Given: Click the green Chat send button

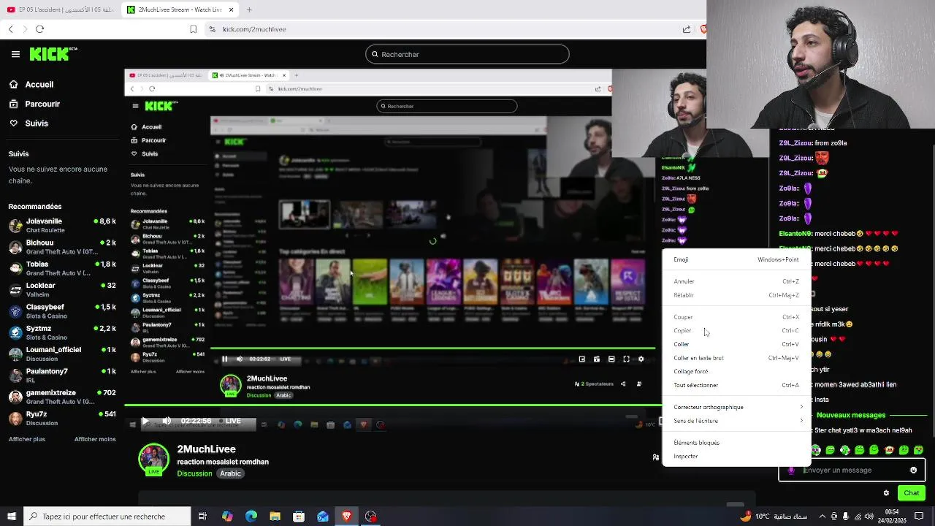Looking at the screenshot, I should [911, 493].
